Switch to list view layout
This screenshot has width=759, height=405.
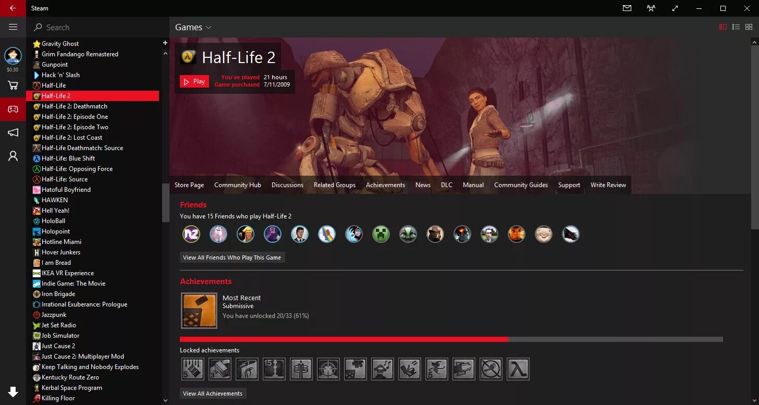[736, 27]
